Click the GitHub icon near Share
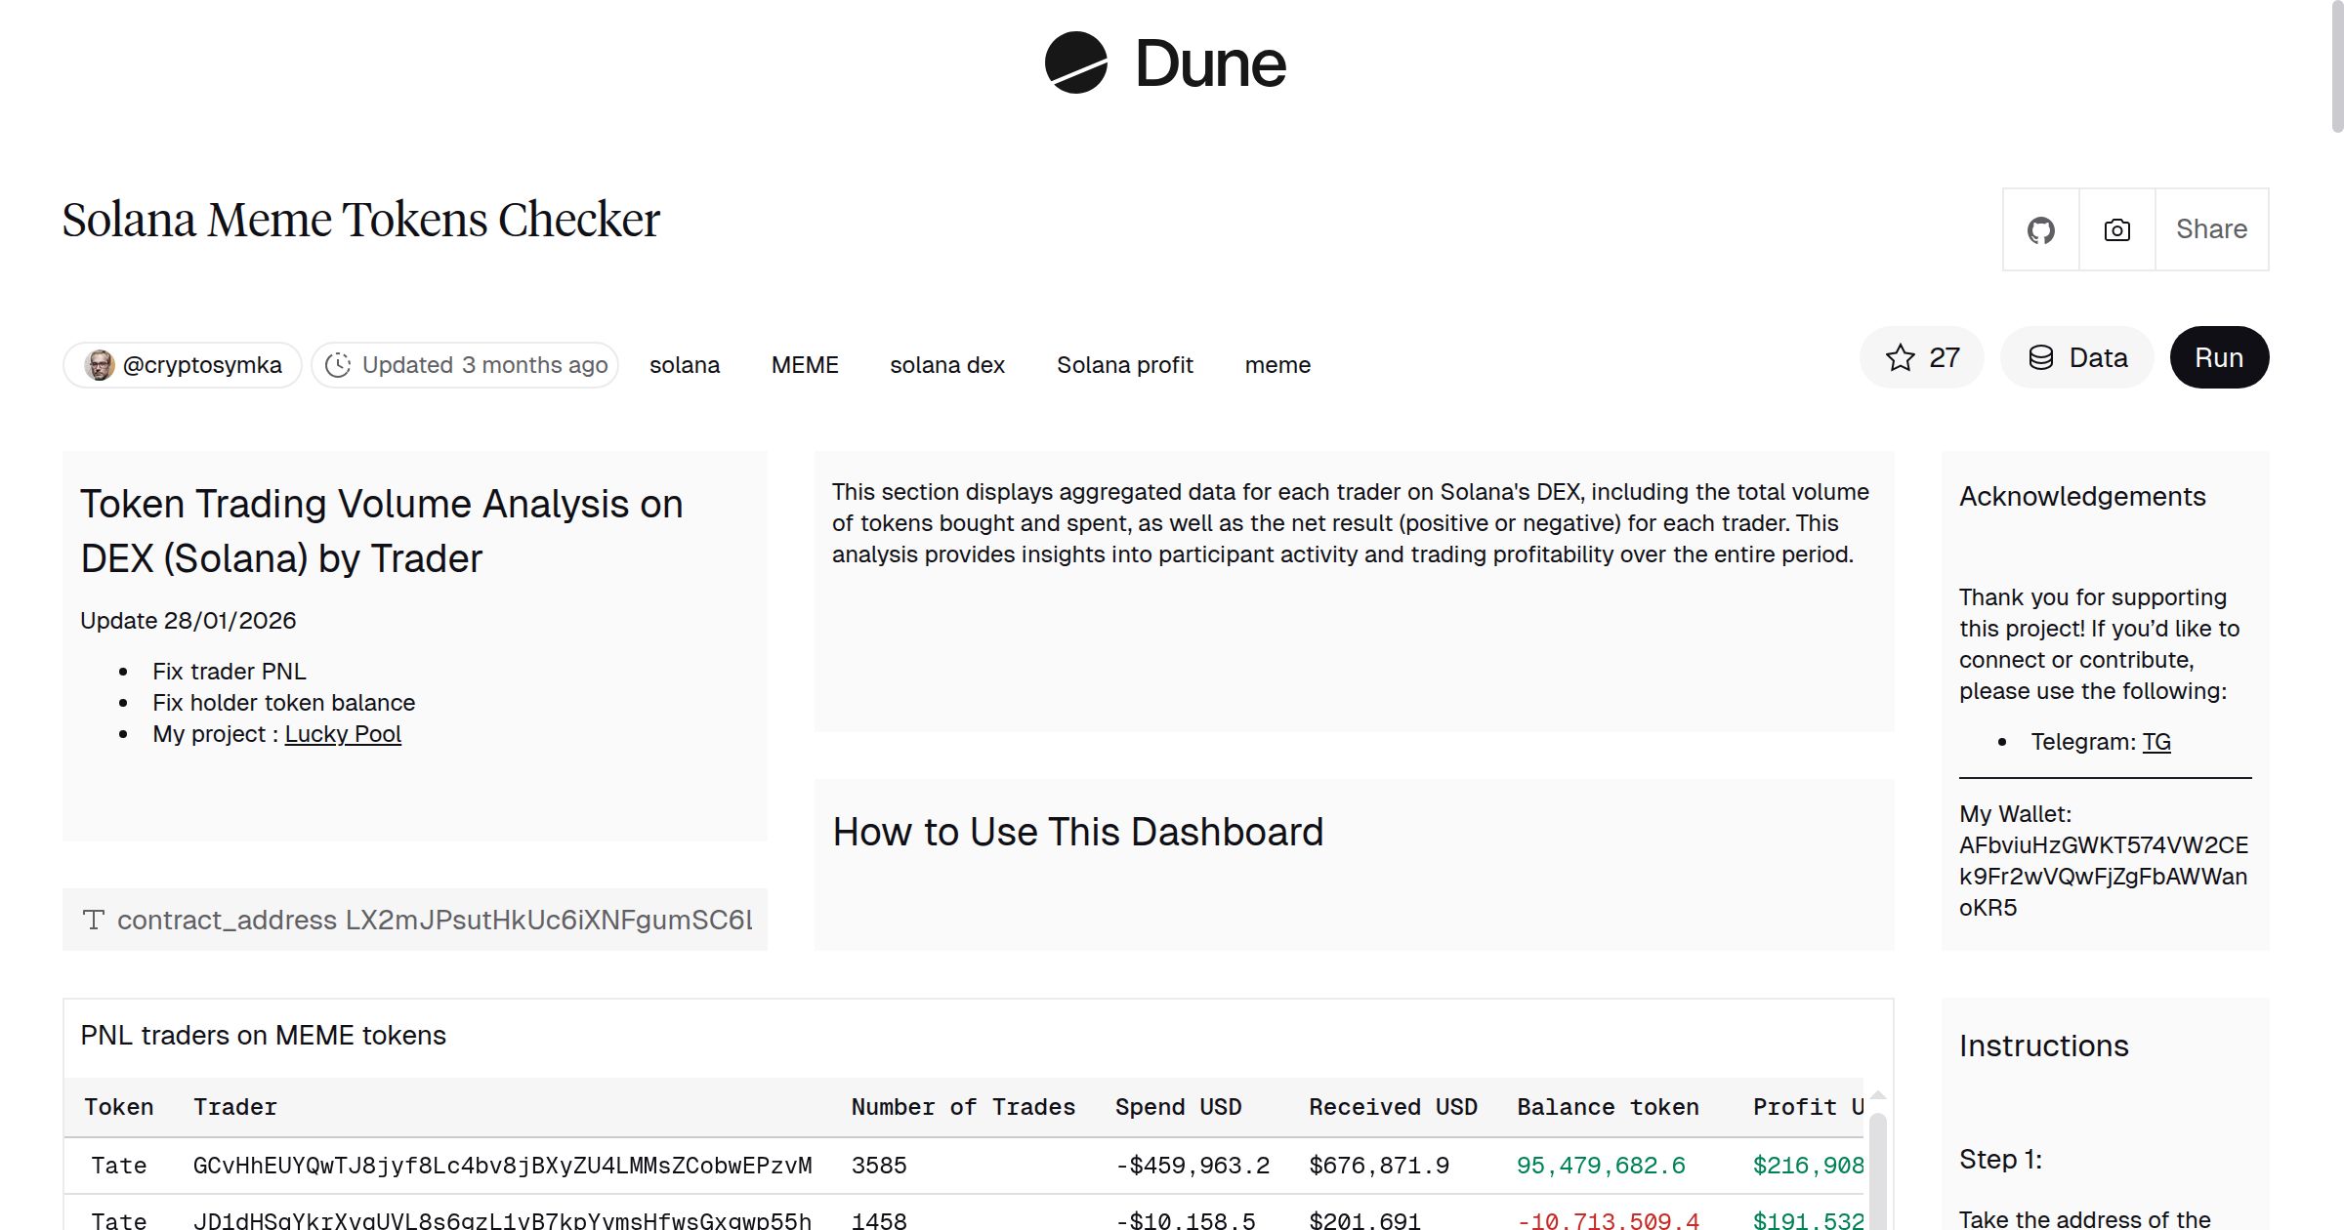Viewport: 2344px width, 1230px height. click(2041, 229)
